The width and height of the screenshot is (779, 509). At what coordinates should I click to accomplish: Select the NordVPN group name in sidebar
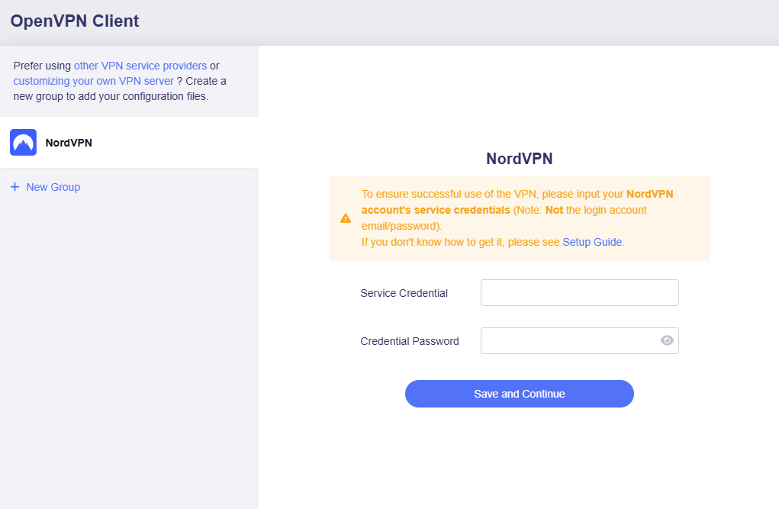69,143
